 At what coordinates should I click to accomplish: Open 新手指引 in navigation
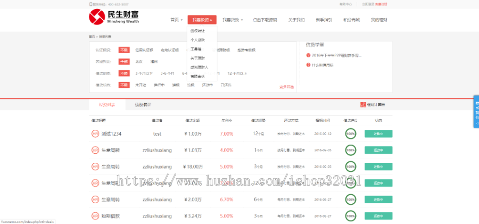[x=324, y=20]
